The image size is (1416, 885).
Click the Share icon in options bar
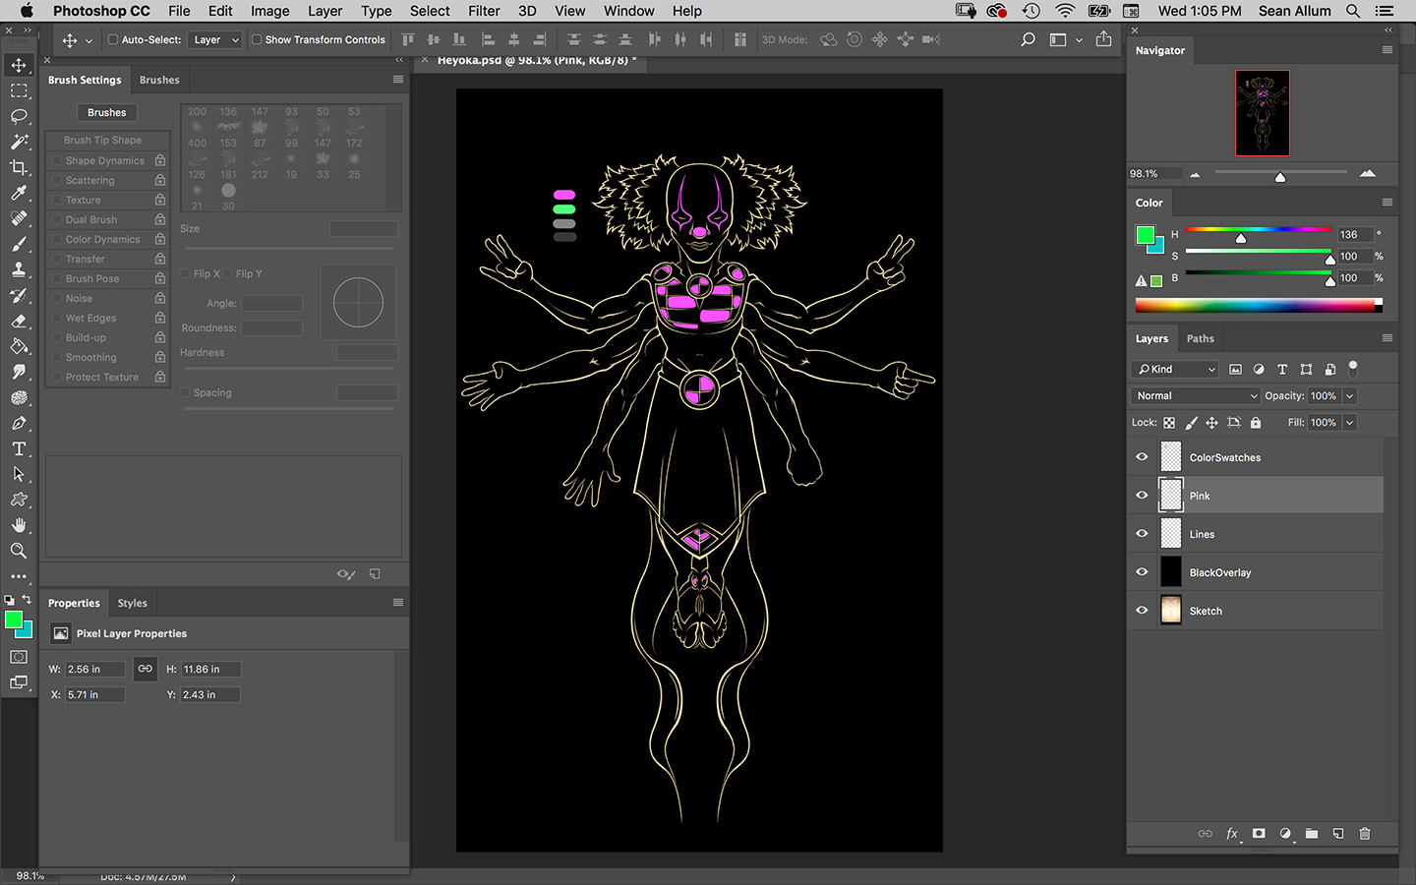tap(1103, 39)
